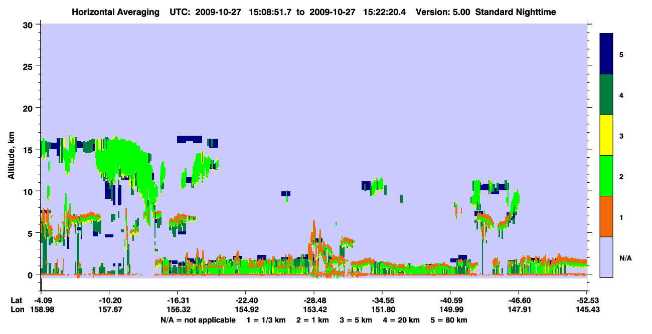This screenshot has width=652, height=334.
Task: Click longitude value 154.92
Action: tap(246, 310)
